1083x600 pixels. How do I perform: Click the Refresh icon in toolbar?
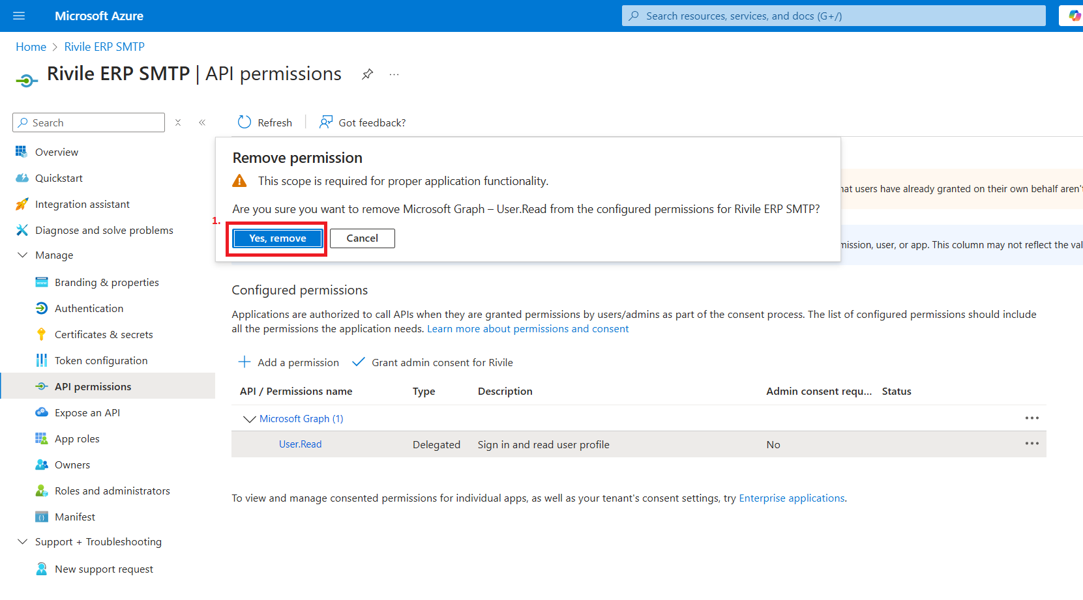pyautogui.click(x=245, y=122)
